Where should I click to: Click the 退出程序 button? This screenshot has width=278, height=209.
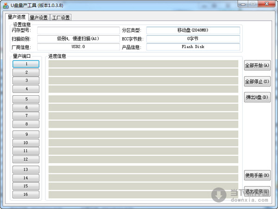257,191
